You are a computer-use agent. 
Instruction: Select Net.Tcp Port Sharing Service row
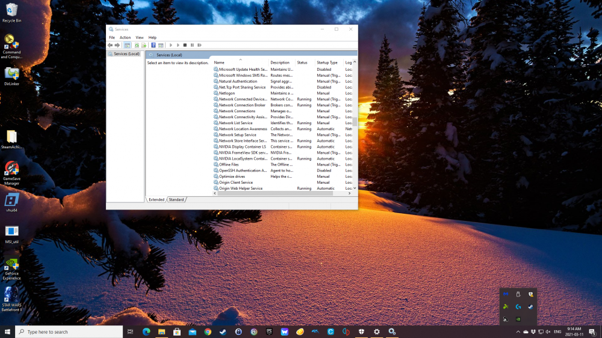coord(282,87)
